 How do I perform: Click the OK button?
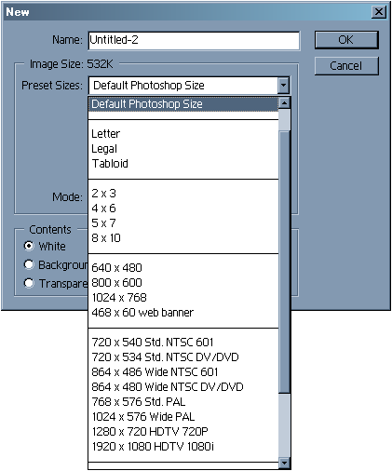click(346, 40)
